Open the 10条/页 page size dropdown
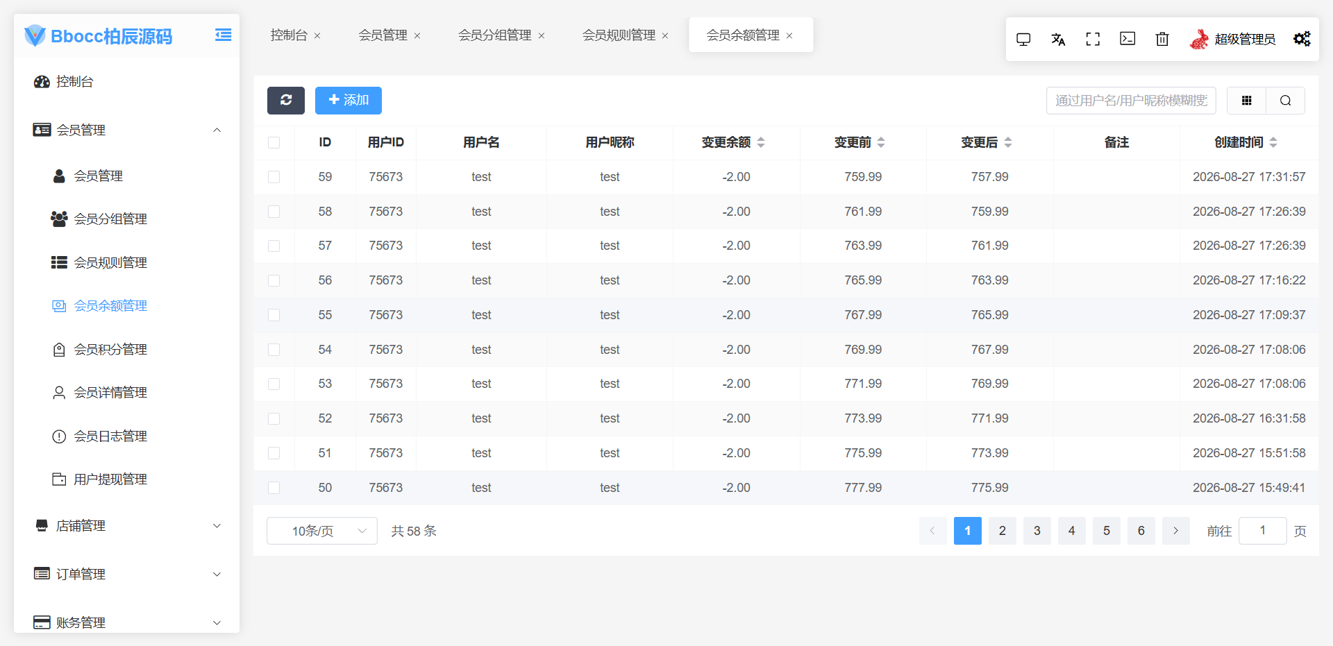 click(x=322, y=531)
